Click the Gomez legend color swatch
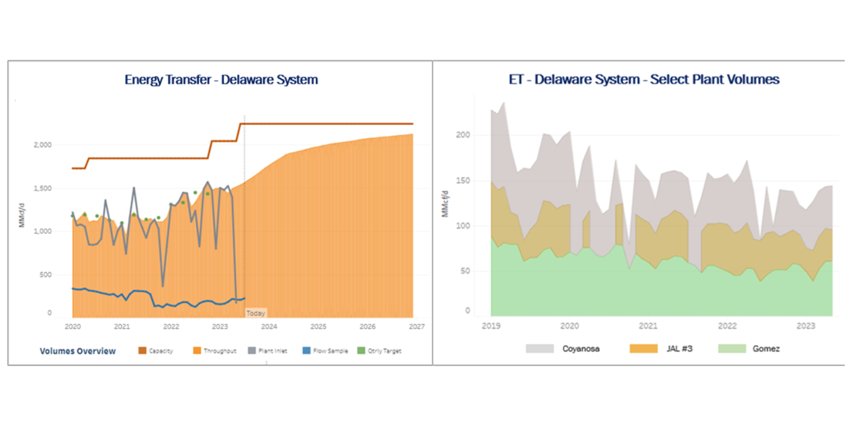Image resolution: width=852 pixels, height=426 pixels. [x=732, y=349]
